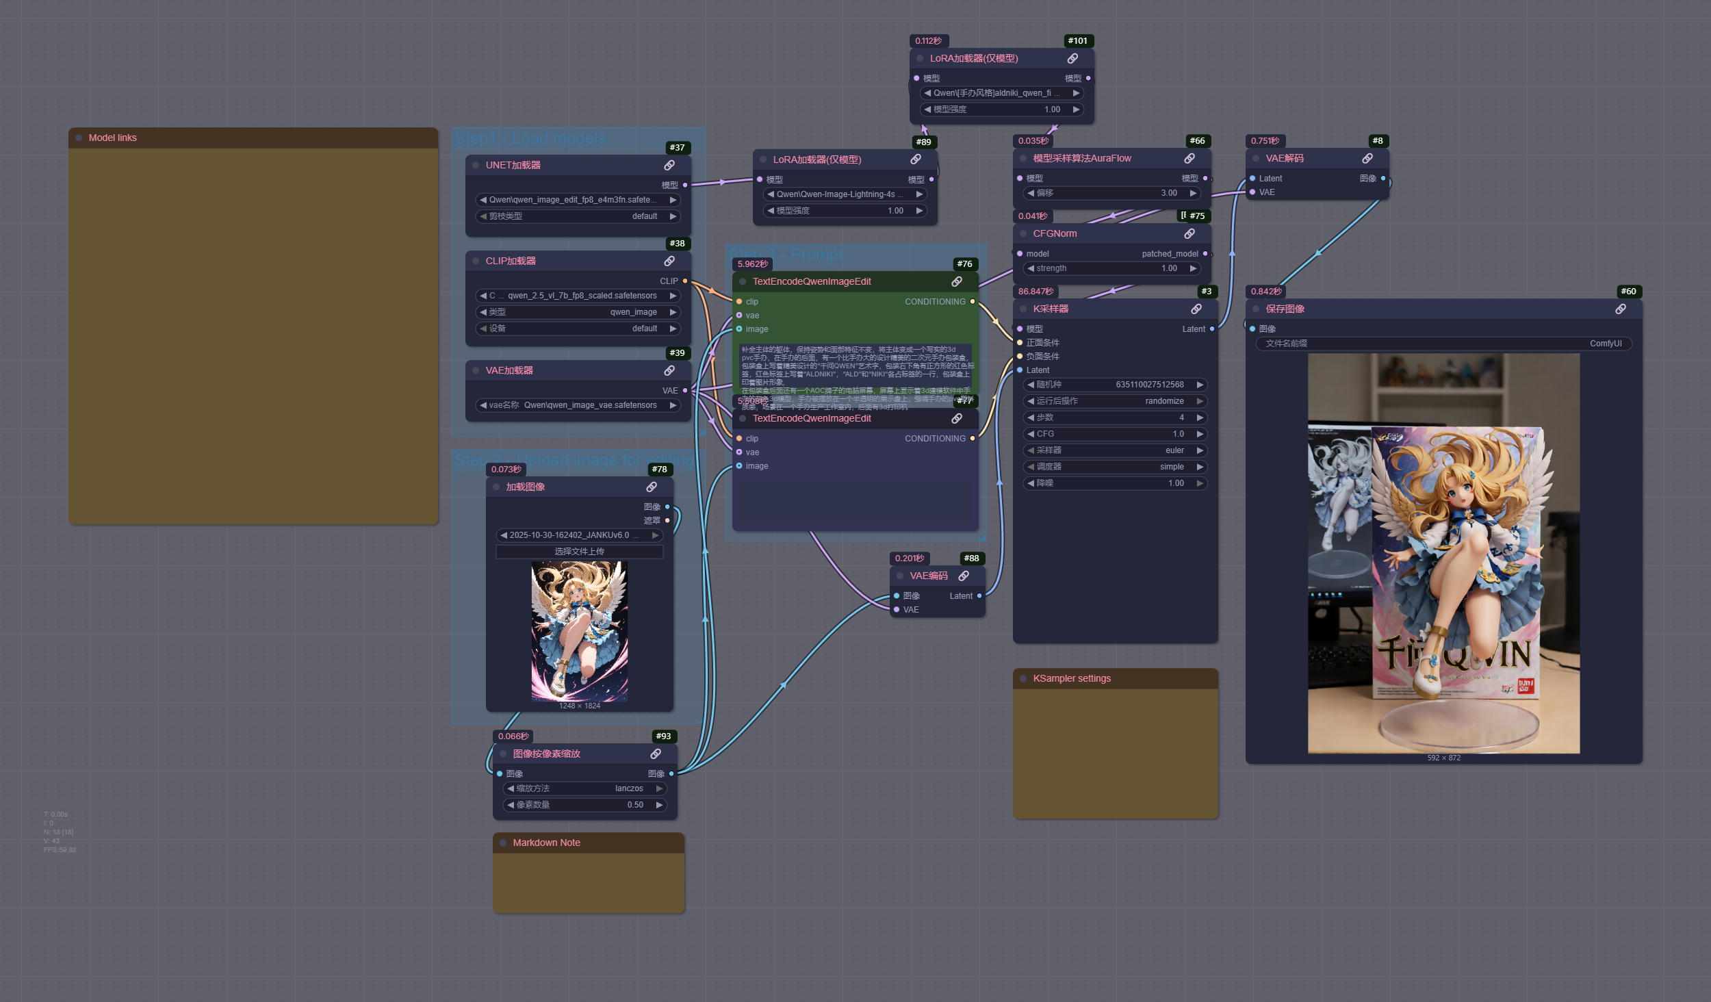
Task: Click the 偏移 3.00 slider field
Action: (1112, 193)
